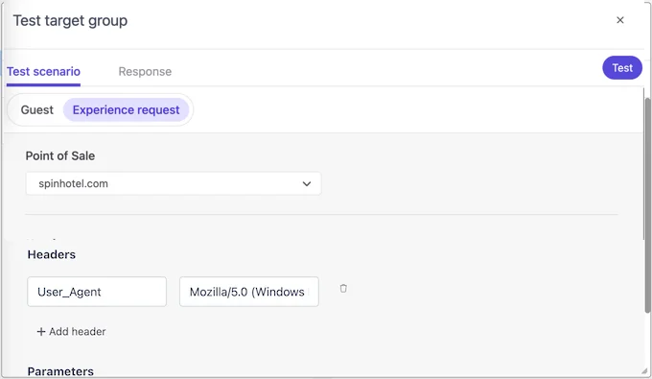Delete the User_Agent header row

click(x=343, y=288)
